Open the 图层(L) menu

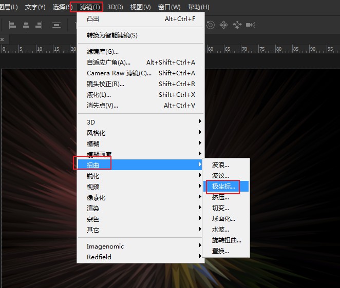9,7
